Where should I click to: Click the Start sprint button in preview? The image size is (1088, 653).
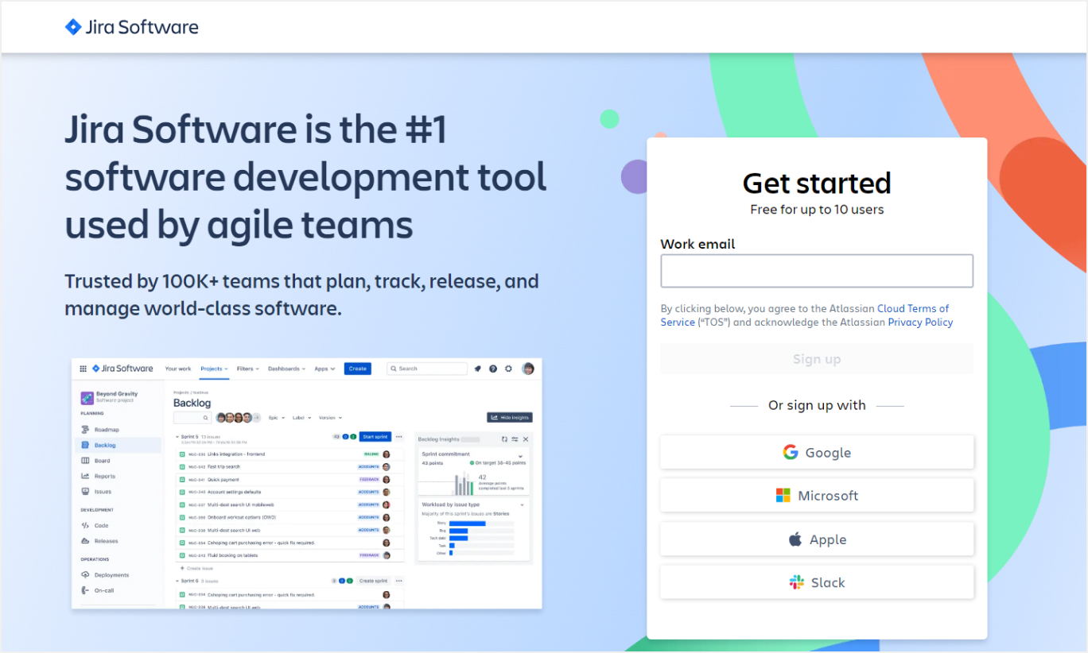375,437
